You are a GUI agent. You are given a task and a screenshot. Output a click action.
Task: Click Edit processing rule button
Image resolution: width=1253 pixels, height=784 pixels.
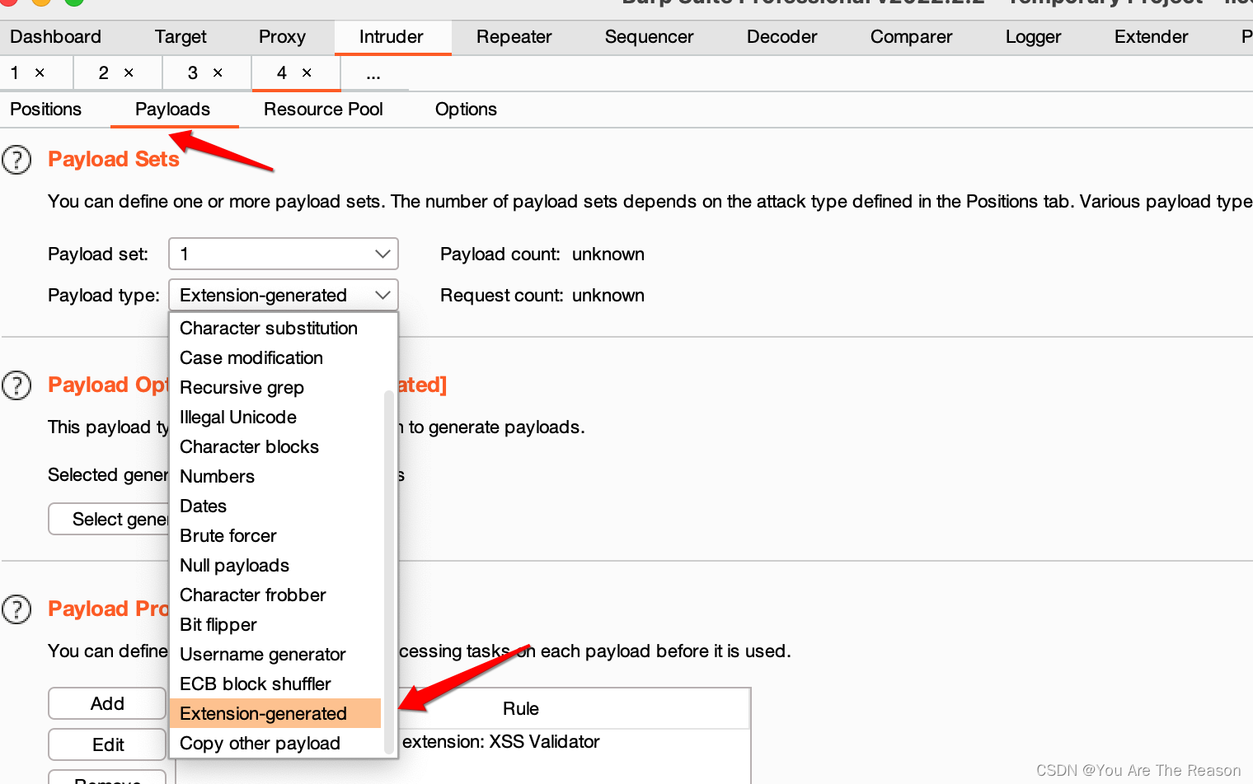107,744
